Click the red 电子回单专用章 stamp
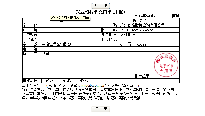The width and height of the screenshot is (205, 116). [166, 65]
